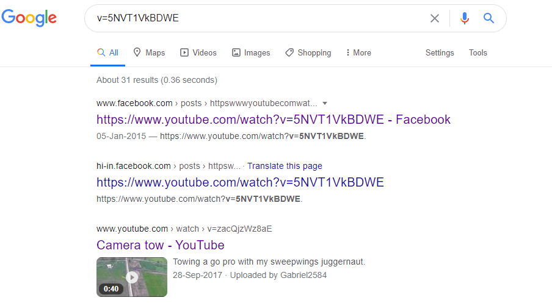Click the www.facebook.com breadcrumb URL
The width and height of the screenshot is (552, 303).
pos(206,104)
